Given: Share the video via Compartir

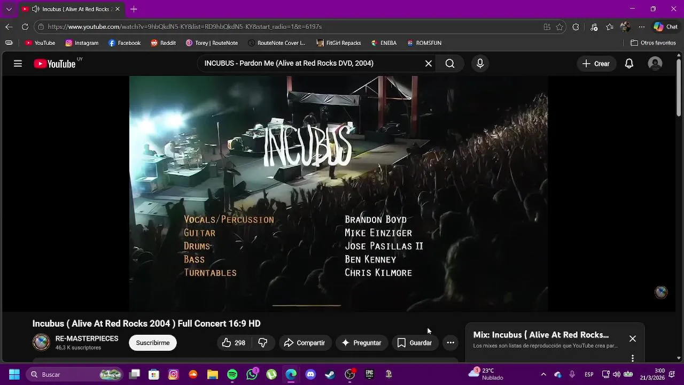Looking at the screenshot, I should point(305,343).
